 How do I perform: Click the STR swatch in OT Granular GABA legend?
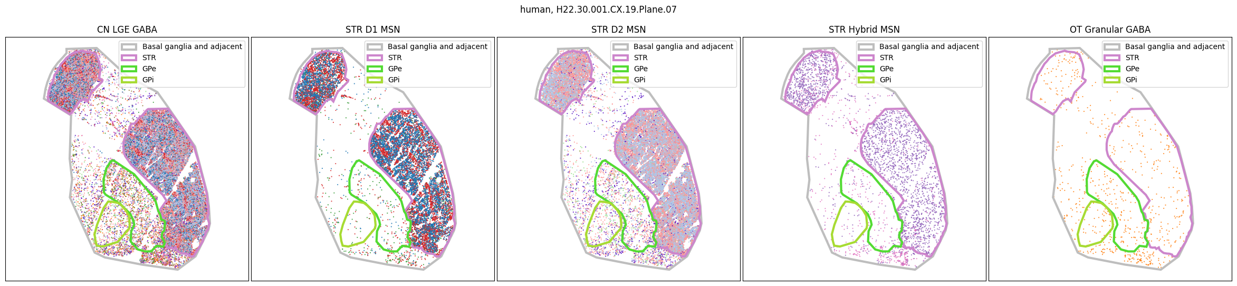click(x=1112, y=58)
